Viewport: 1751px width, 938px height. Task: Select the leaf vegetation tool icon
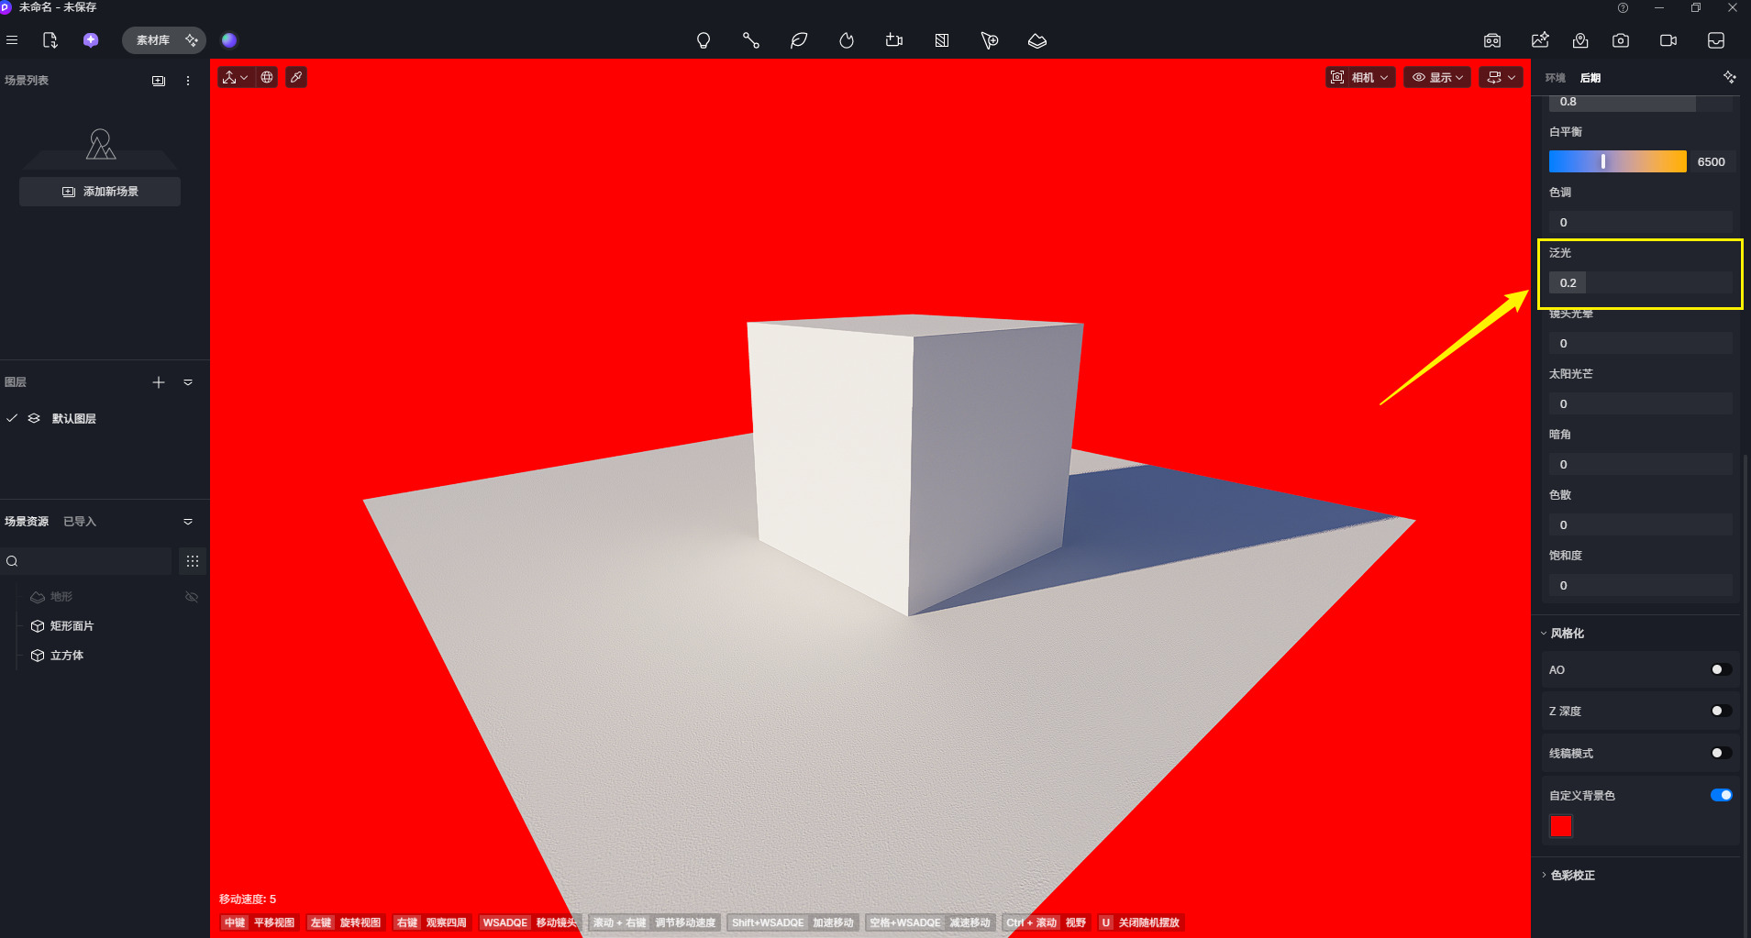tap(799, 40)
